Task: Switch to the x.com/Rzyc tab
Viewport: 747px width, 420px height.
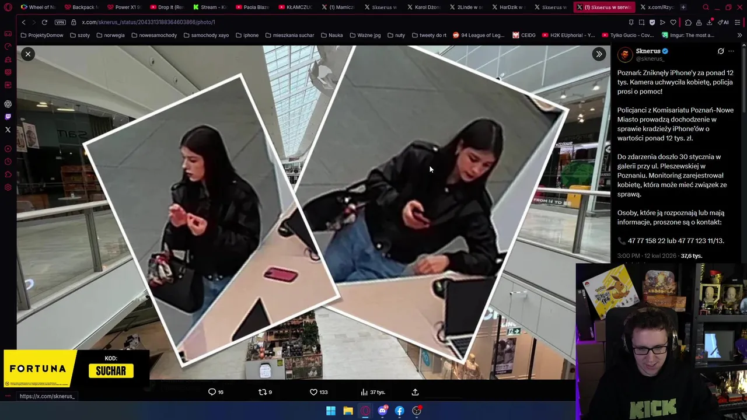Action: pyautogui.click(x=657, y=7)
